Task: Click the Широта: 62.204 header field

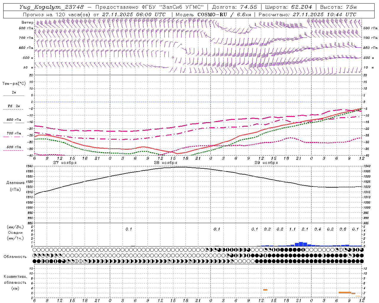Action: point(288,7)
